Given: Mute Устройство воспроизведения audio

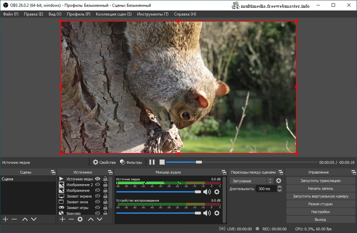Looking at the screenshot, I should 207,213.
